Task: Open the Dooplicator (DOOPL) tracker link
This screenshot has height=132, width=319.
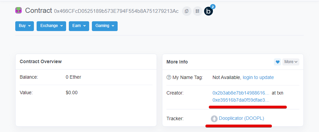Action: (x=241, y=118)
